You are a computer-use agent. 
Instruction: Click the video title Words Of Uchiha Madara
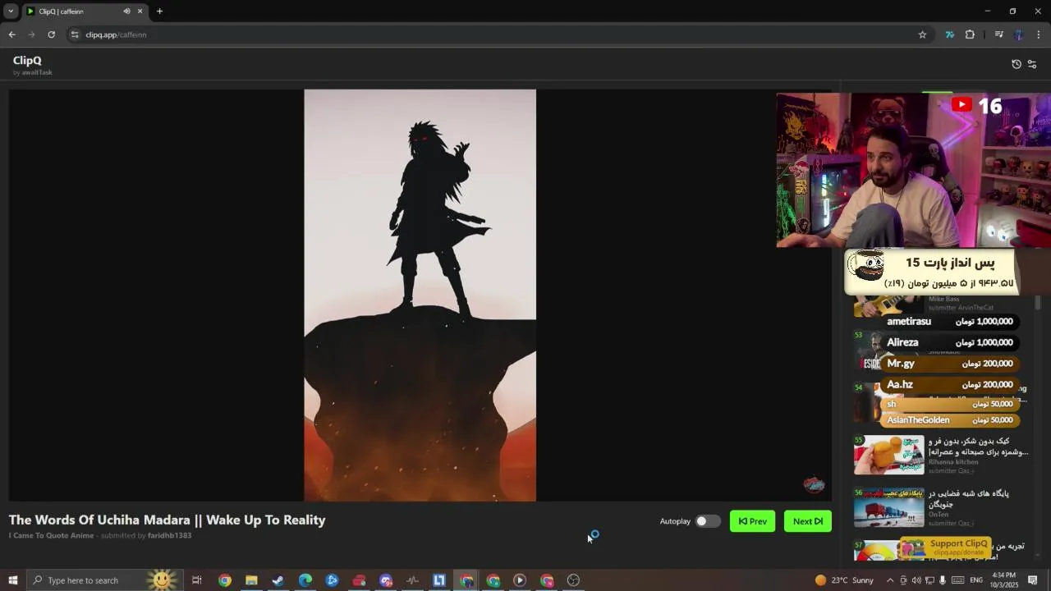[x=167, y=520]
